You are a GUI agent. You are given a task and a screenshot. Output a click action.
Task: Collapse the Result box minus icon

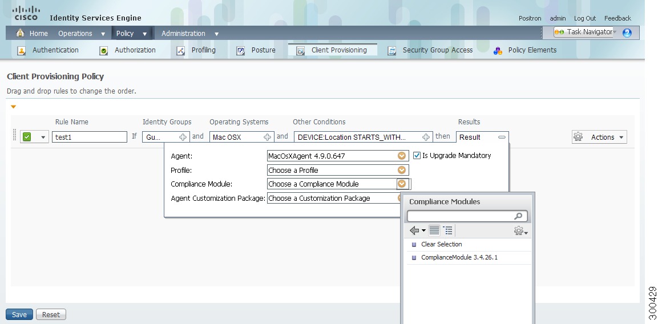(x=502, y=137)
